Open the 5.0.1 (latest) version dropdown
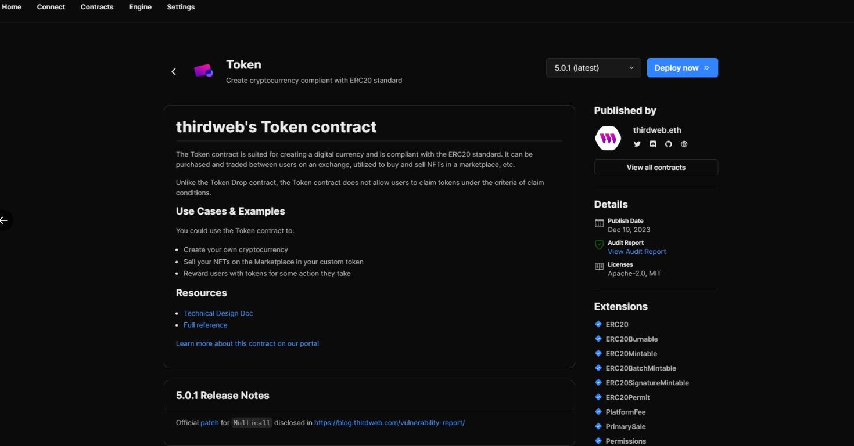Viewport: 854px width, 446px height. click(x=593, y=68)
